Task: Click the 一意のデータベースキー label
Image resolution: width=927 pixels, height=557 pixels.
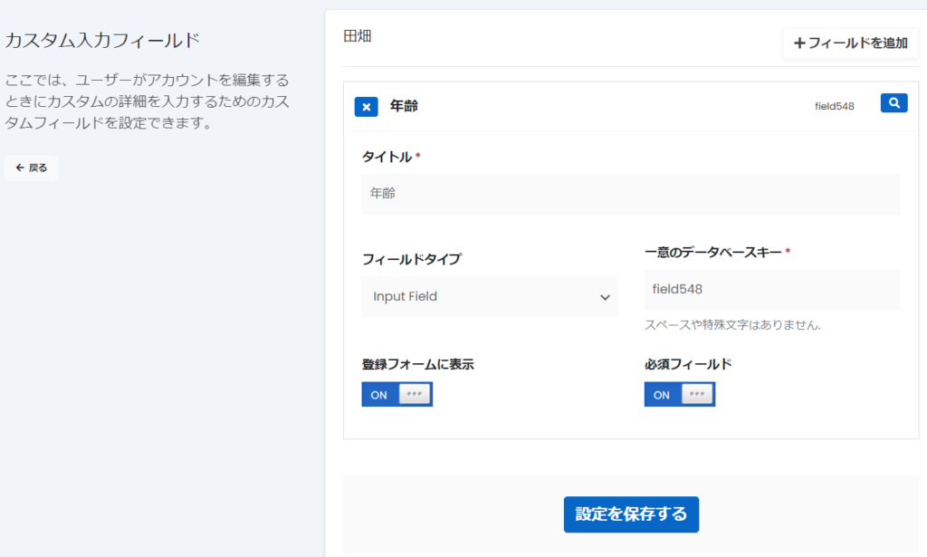Action: click(x=713, y=252)
